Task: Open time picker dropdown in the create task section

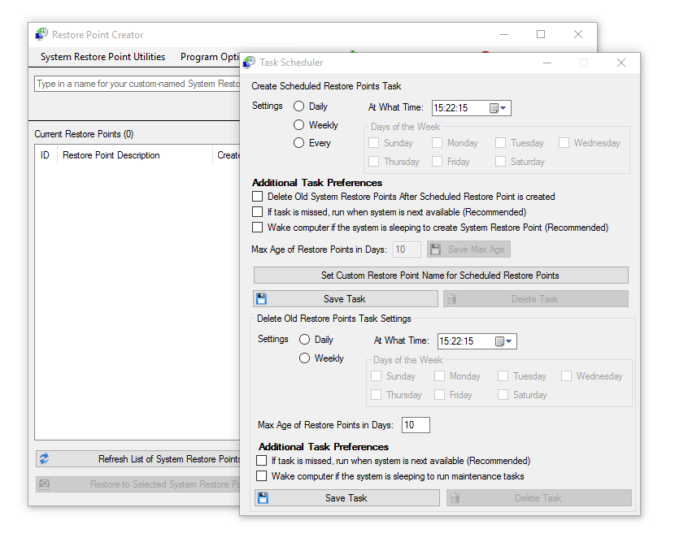Action: [499, 108]
